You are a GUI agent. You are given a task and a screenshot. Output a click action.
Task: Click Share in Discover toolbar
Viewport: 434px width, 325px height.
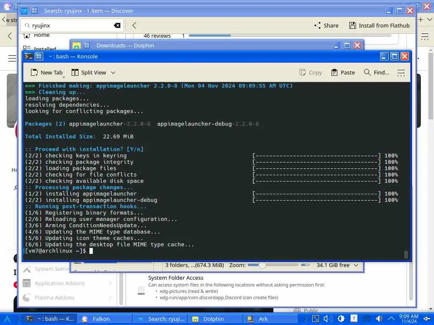pyautogui.click(x=326, y=25)
